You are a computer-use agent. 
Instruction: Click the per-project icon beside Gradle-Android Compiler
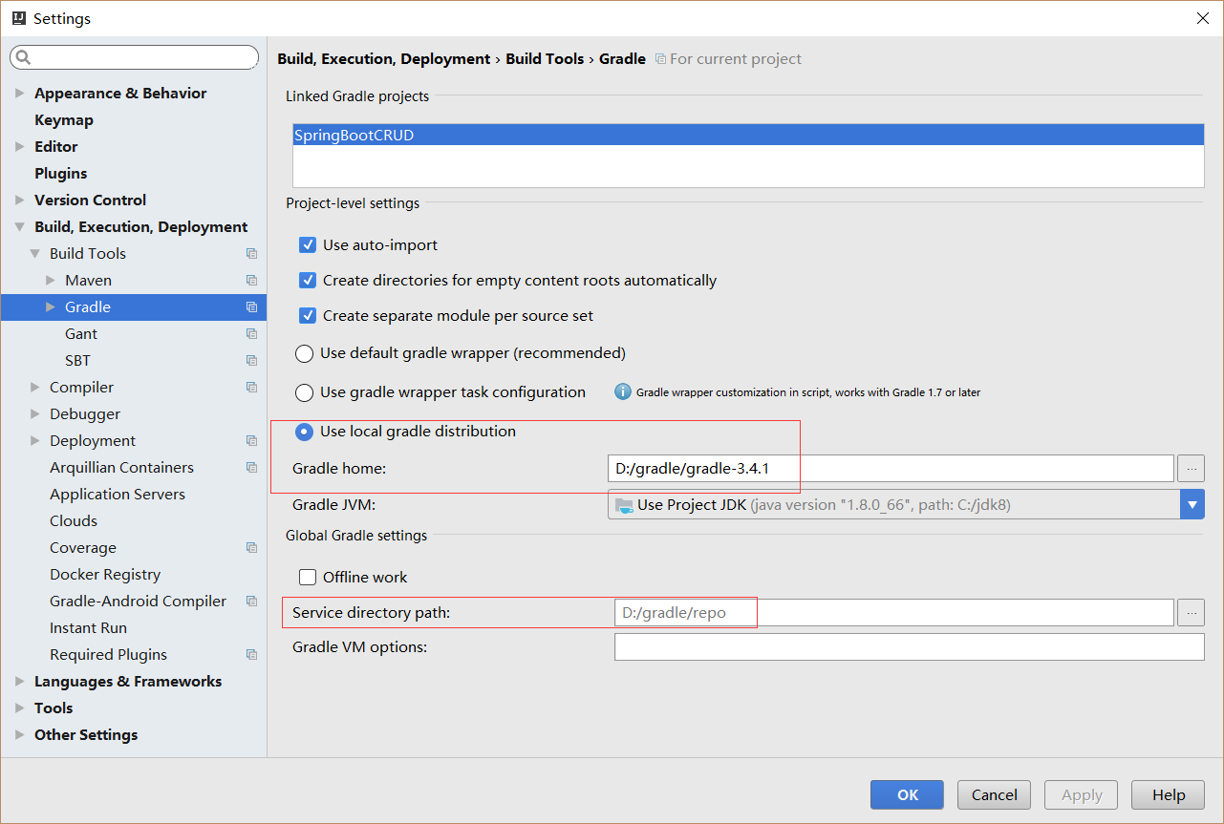[x=251, y=602]
